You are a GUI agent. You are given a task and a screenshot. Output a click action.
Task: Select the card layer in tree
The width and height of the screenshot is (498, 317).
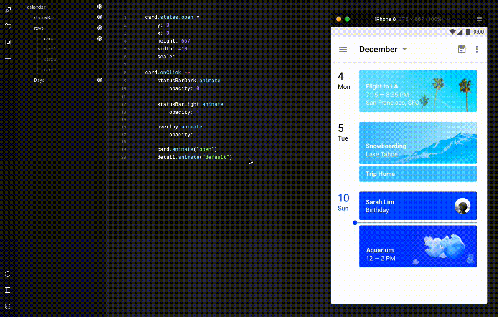(x=48, y=38)
